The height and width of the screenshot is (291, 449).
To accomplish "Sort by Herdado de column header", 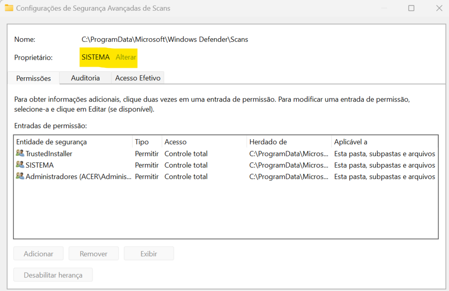I will (268, 142).
